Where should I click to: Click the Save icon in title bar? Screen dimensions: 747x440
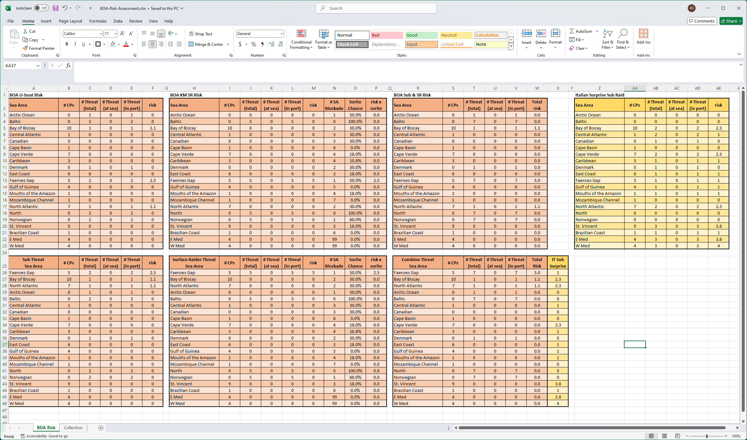point(56,8)
